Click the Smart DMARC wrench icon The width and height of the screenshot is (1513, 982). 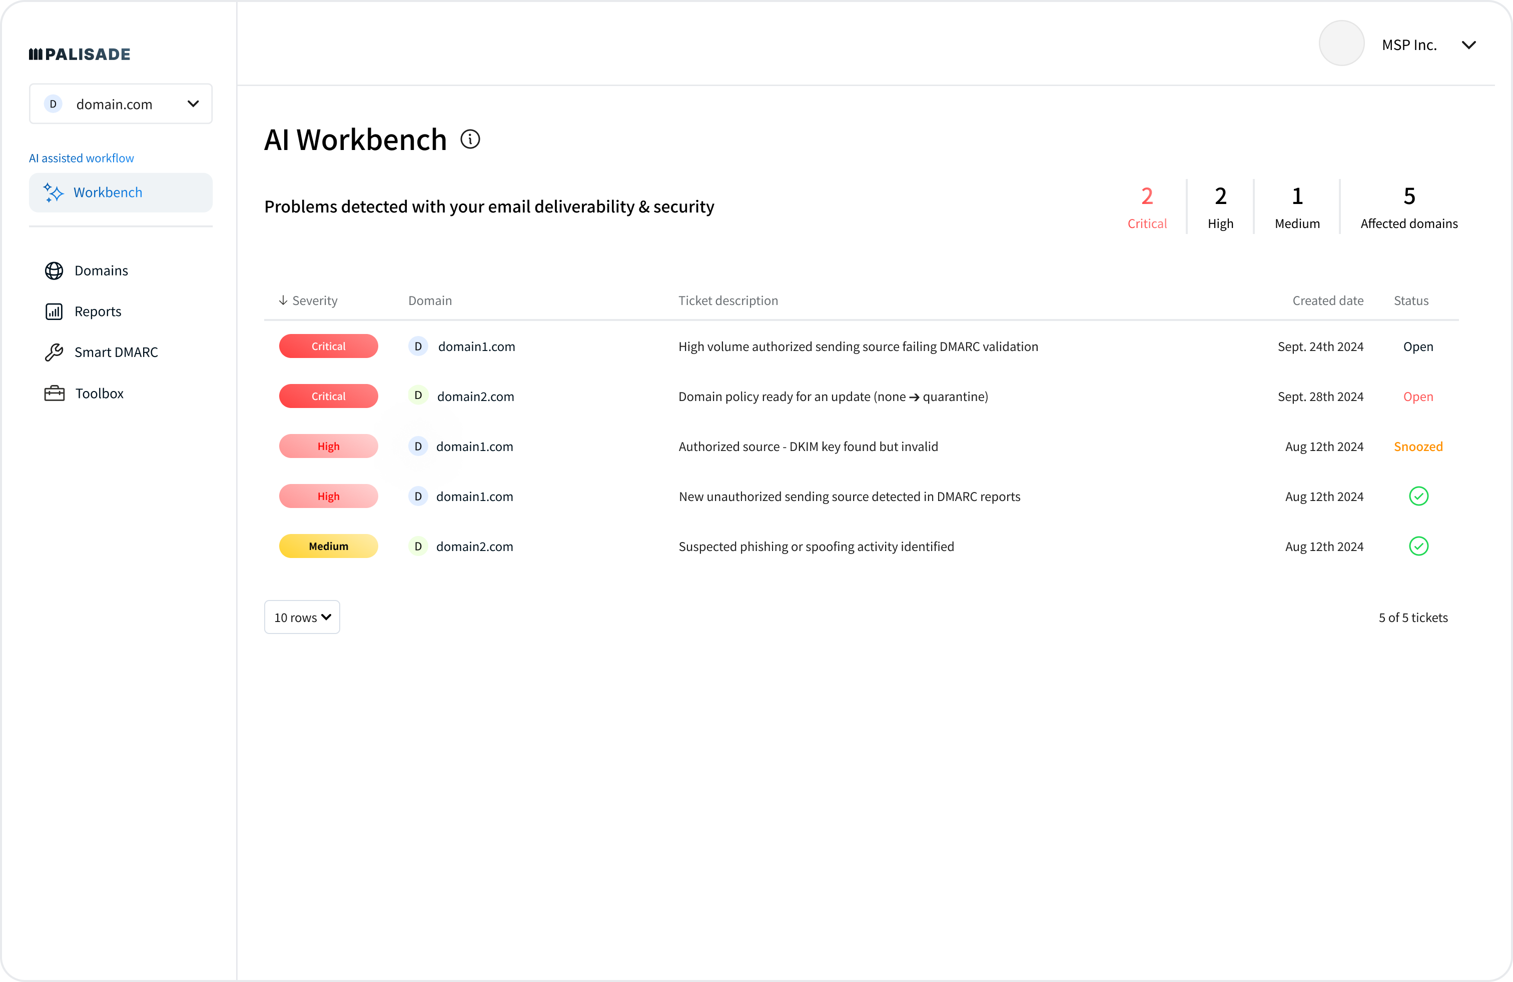[54, 352]
